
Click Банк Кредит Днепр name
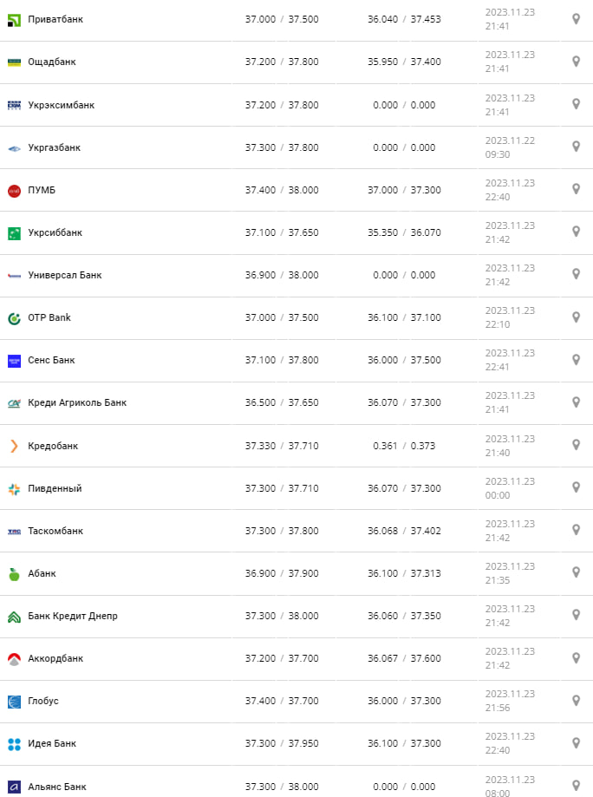point(72,616)
